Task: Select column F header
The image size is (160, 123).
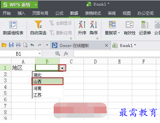Action: click(144, 61)
